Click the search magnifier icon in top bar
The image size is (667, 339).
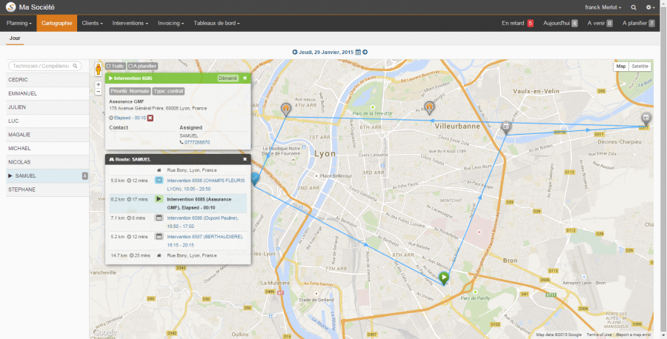coord(634,7)
